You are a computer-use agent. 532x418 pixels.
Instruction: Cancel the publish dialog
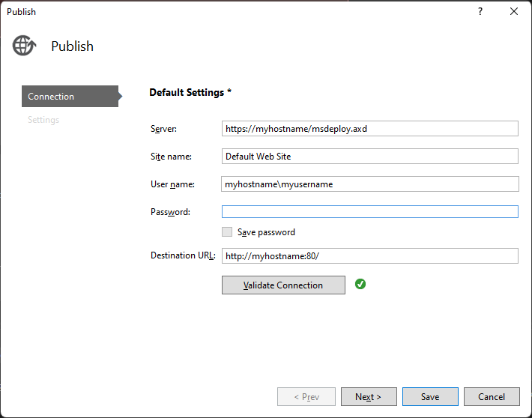click(x=492, y=397)
